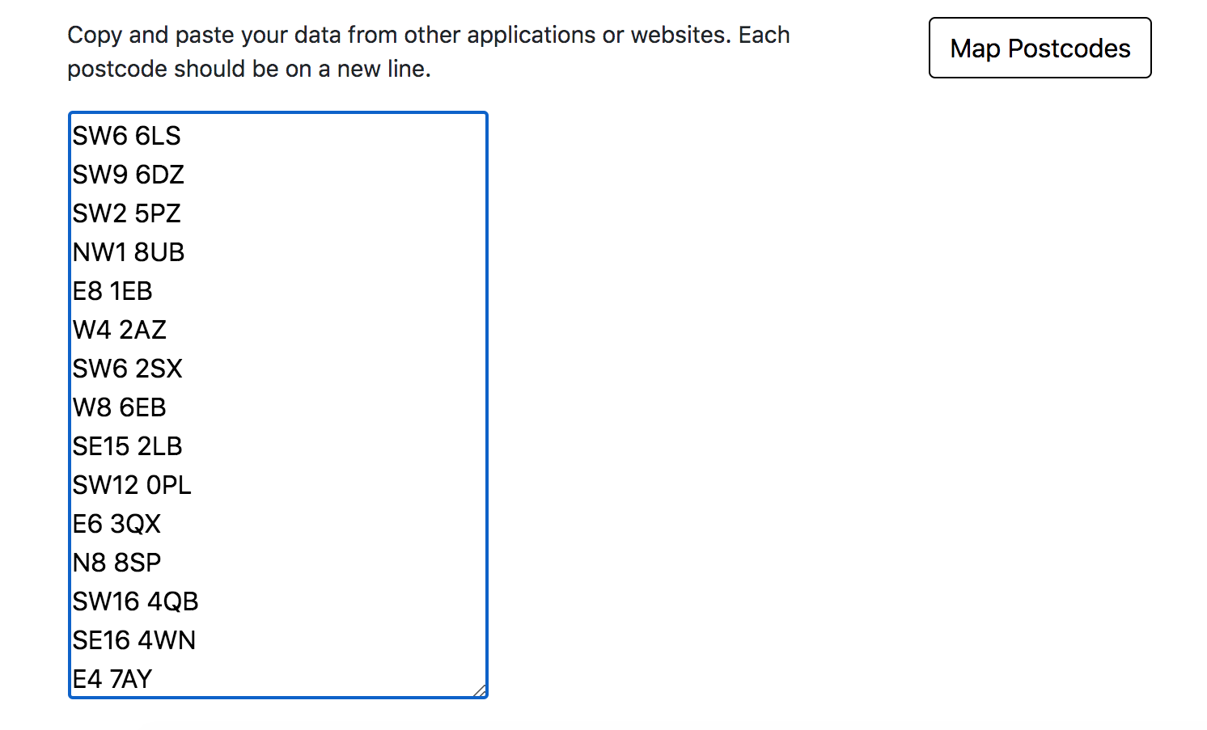The height and width of the screenshot is (730, 1207).
Task: Click on postcode NW1 8UB
Action: [128, 252]
